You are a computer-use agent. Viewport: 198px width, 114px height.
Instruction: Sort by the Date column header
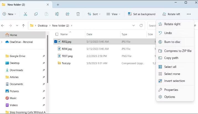click(x=89, y=34)
